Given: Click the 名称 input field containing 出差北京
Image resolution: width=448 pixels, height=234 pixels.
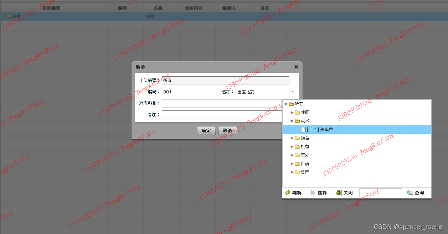Looking at the screenshot, I should [x=263, y=92].
